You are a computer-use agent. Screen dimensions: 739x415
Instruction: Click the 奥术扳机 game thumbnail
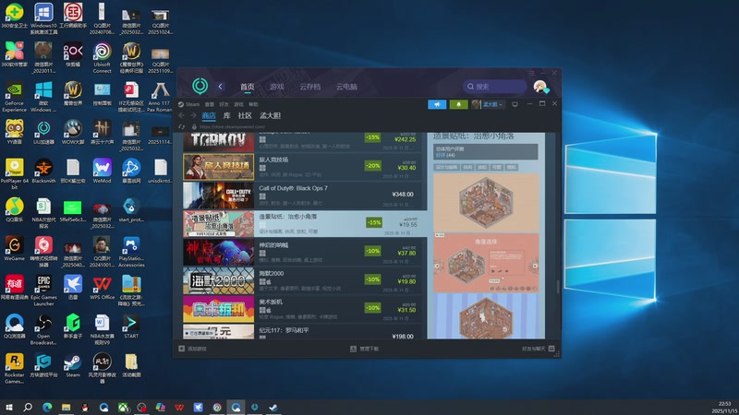coord(218,309)
